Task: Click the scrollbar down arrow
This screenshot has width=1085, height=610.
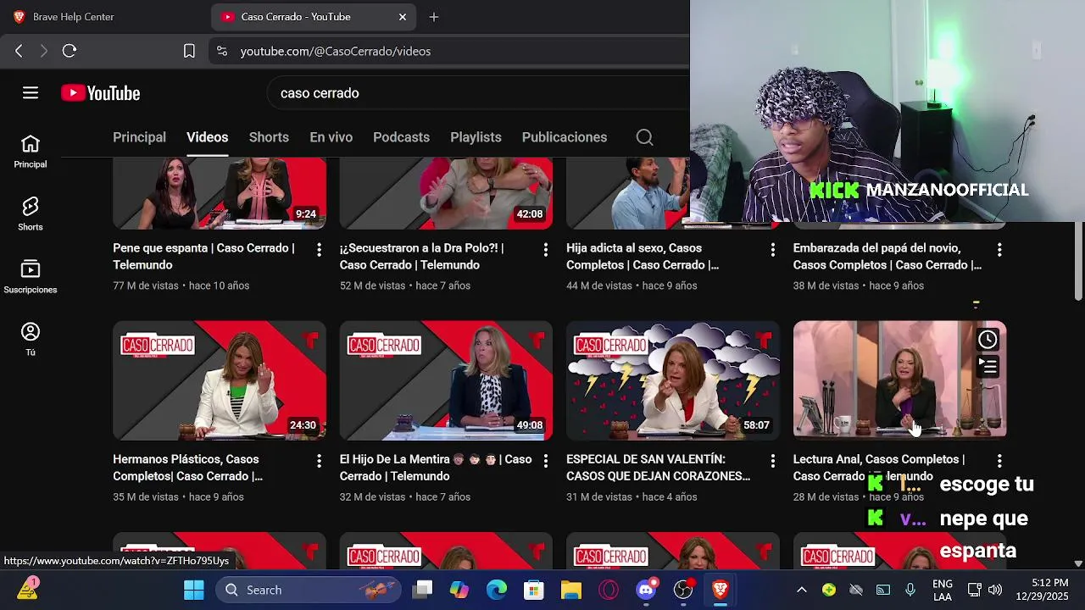Action: (x=1078, y=563)
